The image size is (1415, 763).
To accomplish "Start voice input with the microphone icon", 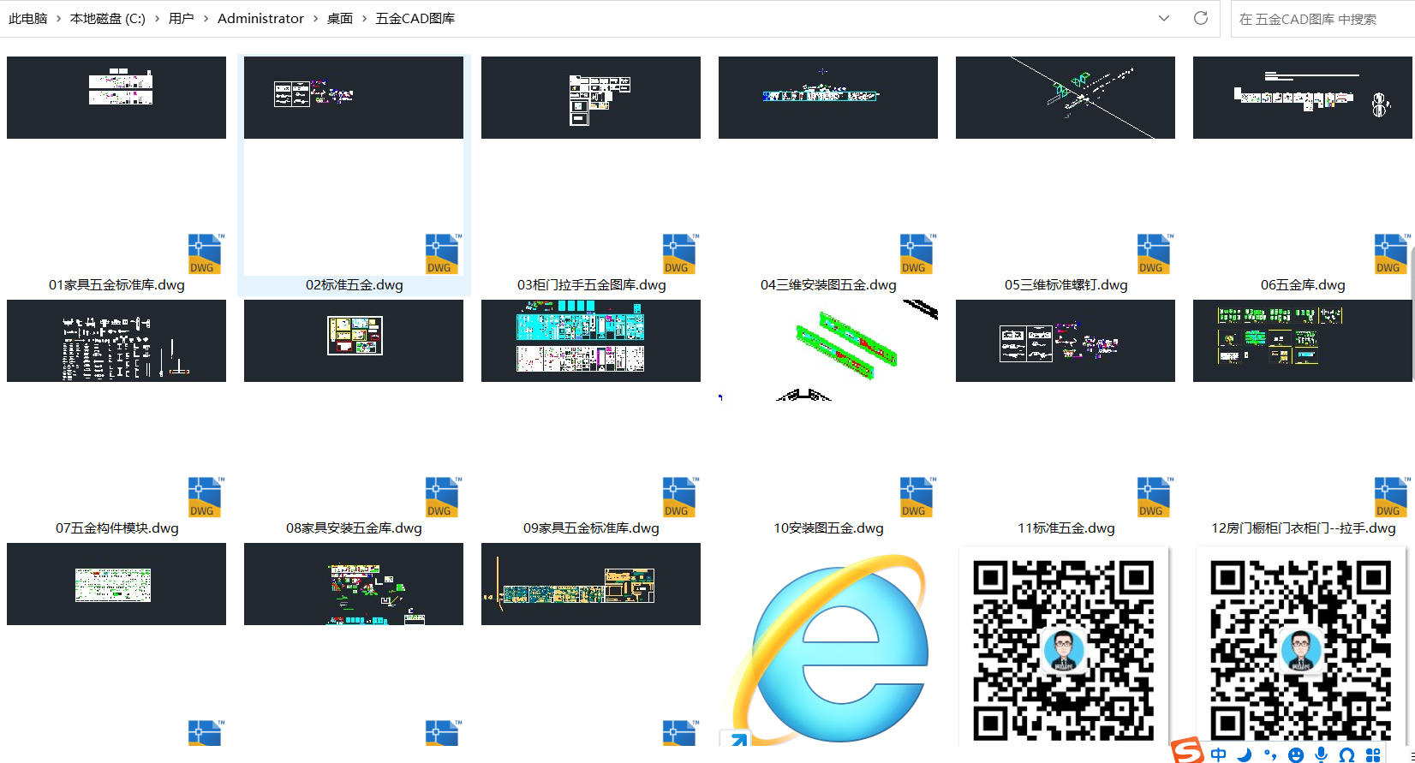I will [x=1322, y=754].
